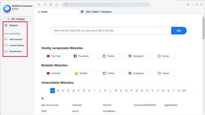Open Twitter under Beliebte Websites

pos(109,73)
